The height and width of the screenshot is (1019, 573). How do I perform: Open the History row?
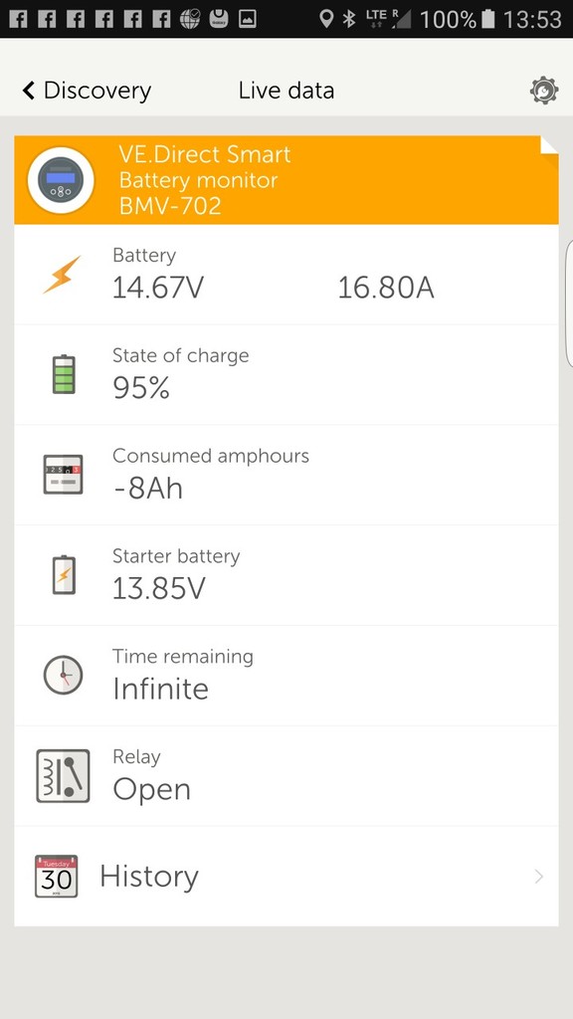[286, 876]
